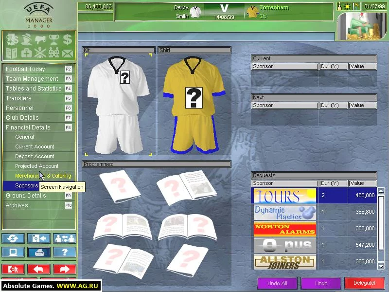This screenshot has height=292, width=389.
Task: Click the thermometer temperature icon
Action: pos(339,7)
